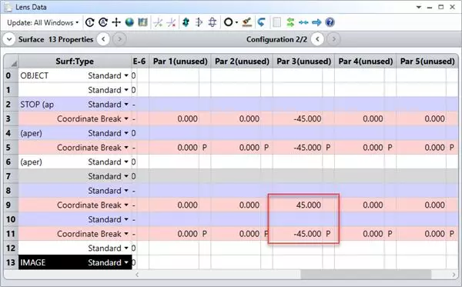
Task: Open the Update: All Windows dropdown
Action: tap(43, 22)
